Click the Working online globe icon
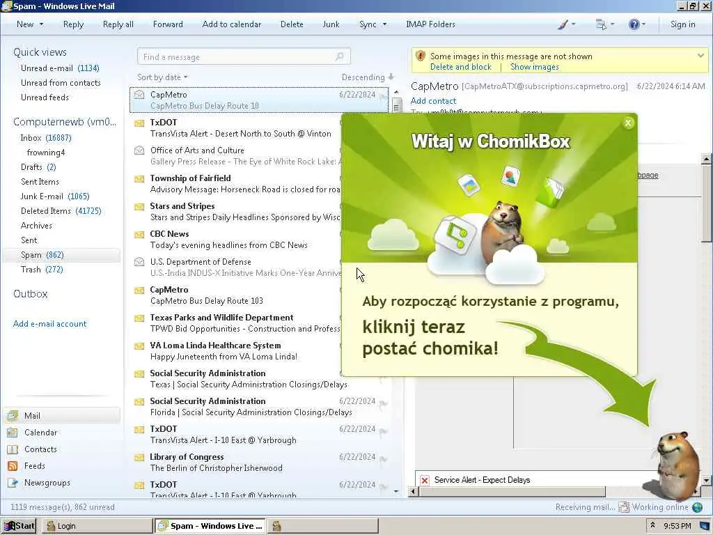713x535 pixels. click(x=697, y=507)
